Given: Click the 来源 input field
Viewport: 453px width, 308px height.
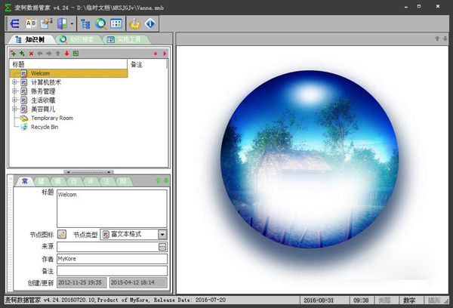Looking at the screenshot, I should tap(107, 247).
